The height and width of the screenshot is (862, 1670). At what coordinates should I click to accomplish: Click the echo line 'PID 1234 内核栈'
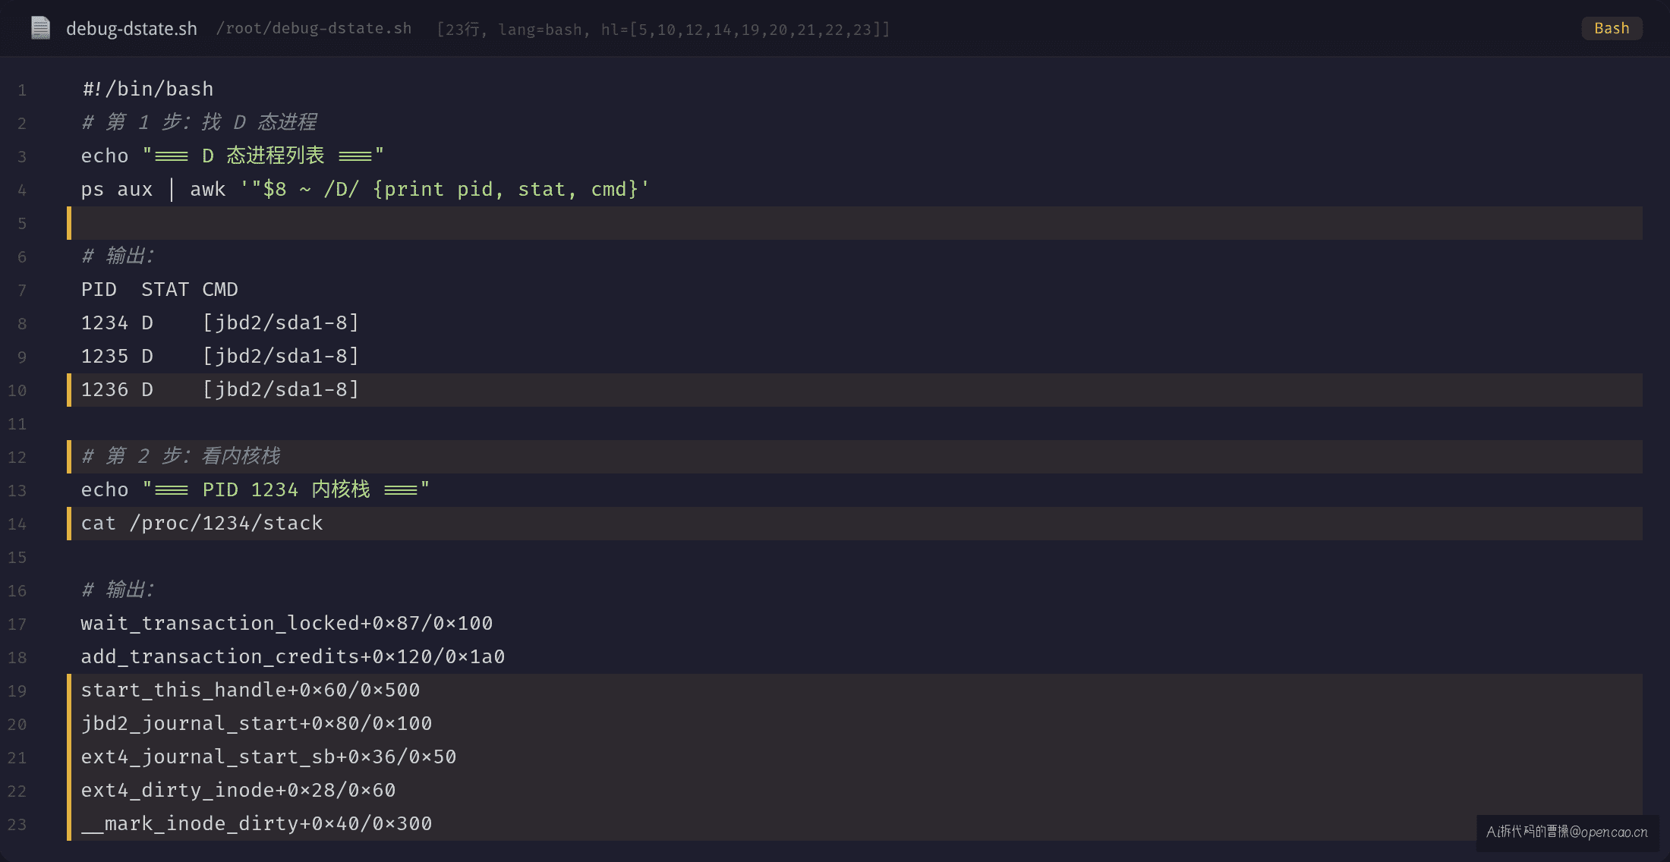[255, 489]
